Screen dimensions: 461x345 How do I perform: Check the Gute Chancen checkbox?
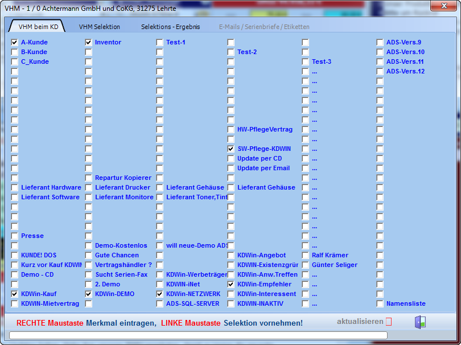click(88, 255)
